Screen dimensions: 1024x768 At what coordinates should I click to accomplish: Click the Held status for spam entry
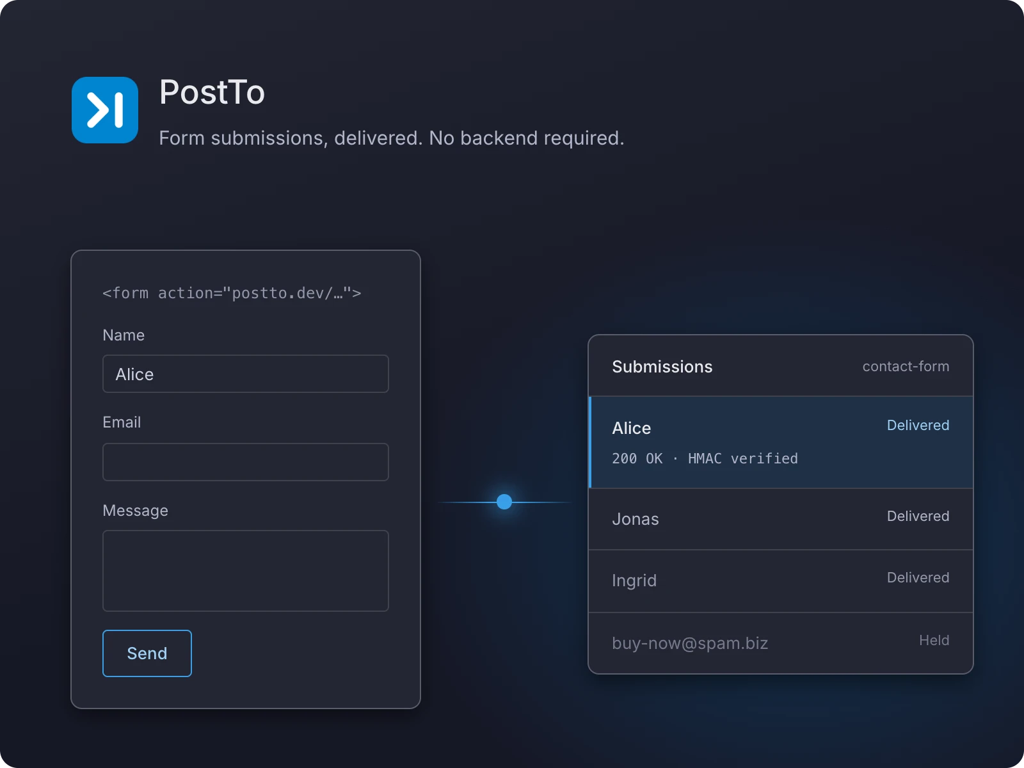click(x=934, y=641)
